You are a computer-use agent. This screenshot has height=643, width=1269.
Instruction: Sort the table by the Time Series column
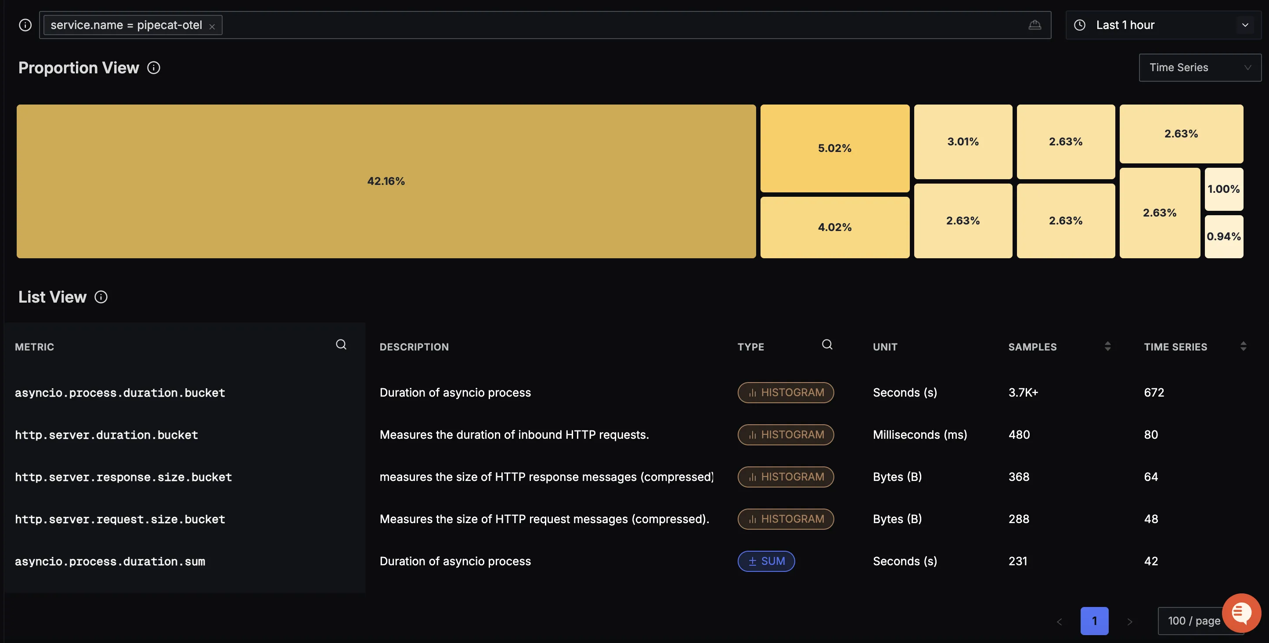coord(1243,347)
